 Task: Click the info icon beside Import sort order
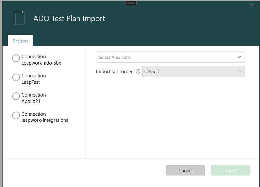point(138,72)
